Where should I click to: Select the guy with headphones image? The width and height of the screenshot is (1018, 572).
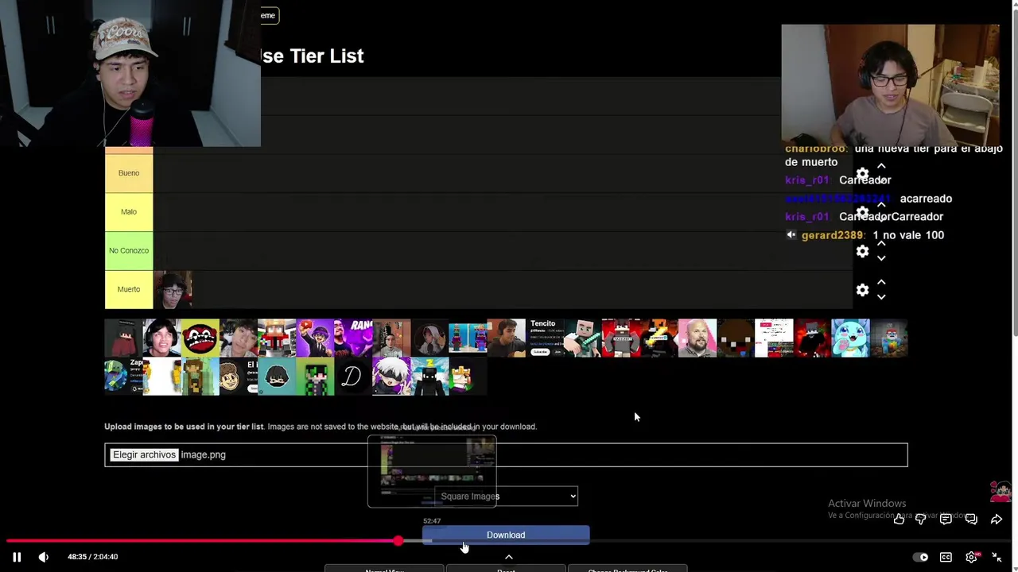161,338
